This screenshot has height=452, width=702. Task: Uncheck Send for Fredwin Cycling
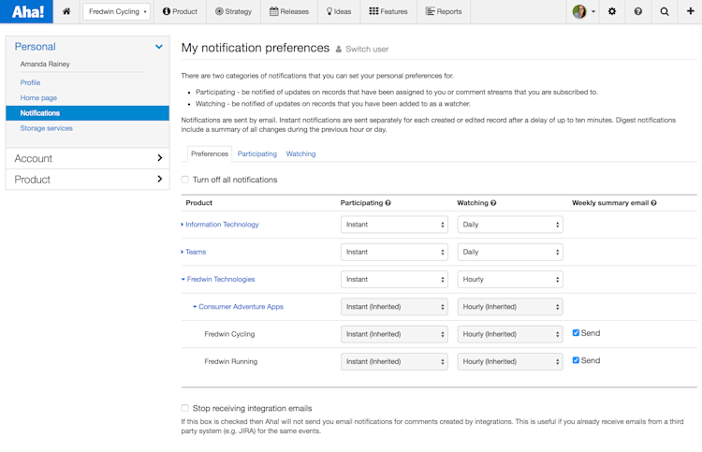[577, 333]
